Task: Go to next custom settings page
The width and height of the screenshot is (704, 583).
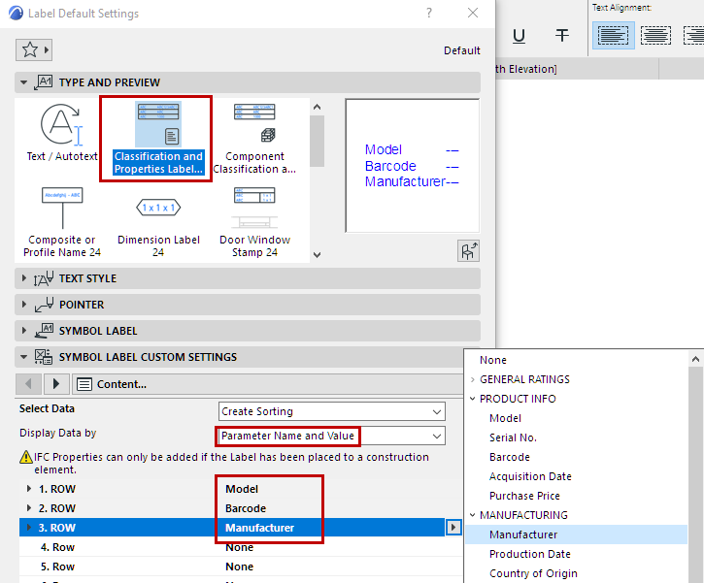Action: point(56,384)
